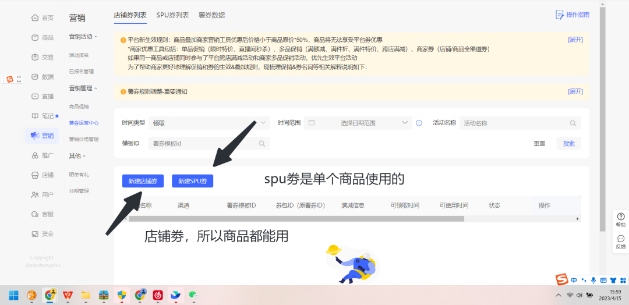The width and height of the screenshot is (629, 305).
Task: Collapse the 营销管理 menu group
Action: [x=83, y=88]
